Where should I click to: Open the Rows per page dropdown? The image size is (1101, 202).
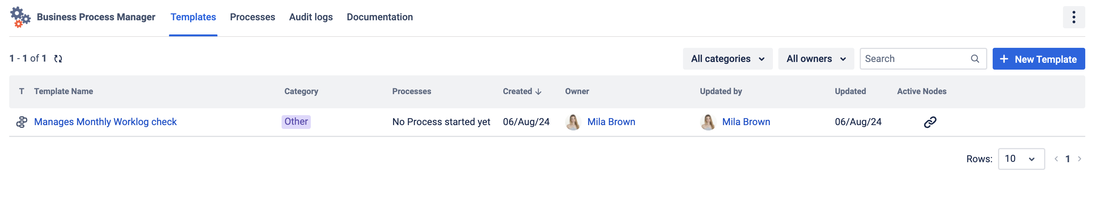tap(1021, 159)
